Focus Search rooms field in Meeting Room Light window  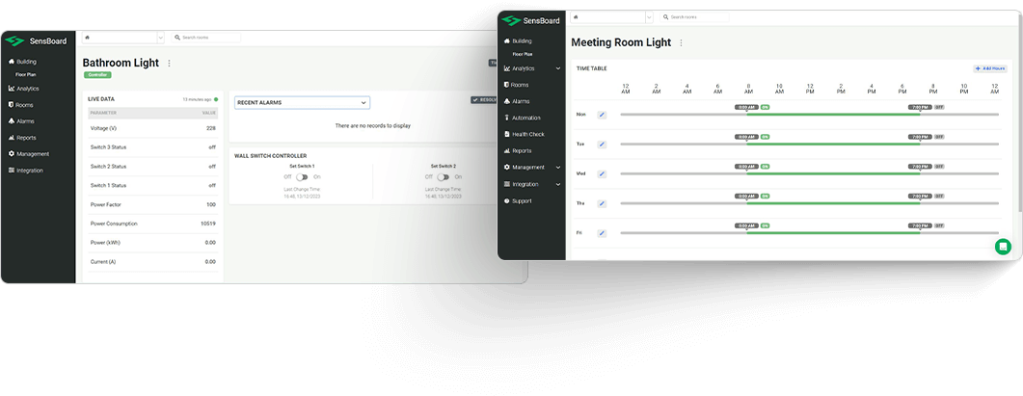pyautogui.click(x=695, y=17)
